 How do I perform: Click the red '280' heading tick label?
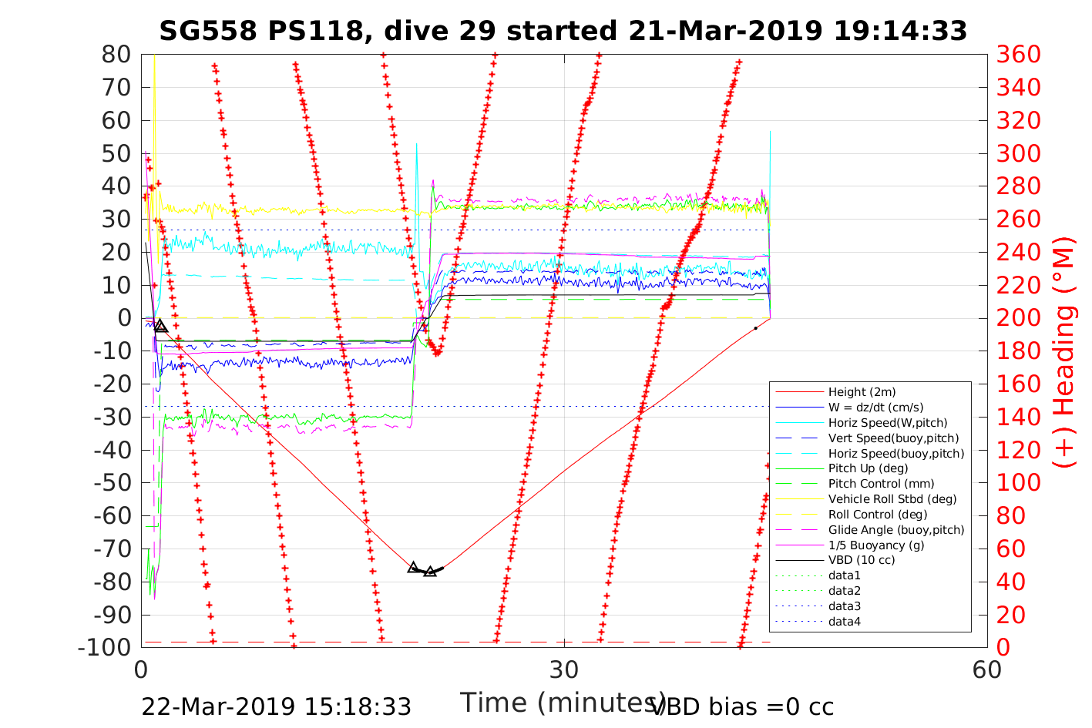[x=1019, y=186]
